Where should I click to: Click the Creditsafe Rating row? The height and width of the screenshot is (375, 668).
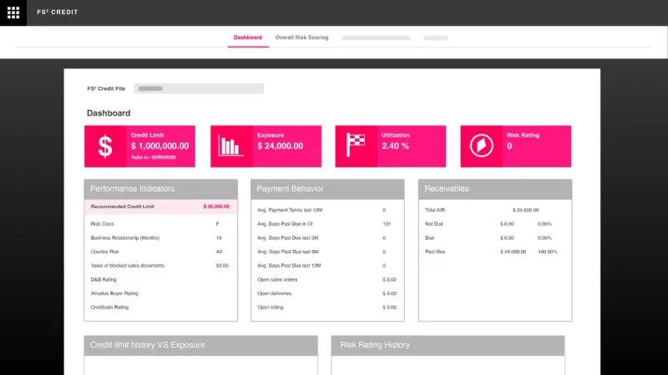point(160,307)
